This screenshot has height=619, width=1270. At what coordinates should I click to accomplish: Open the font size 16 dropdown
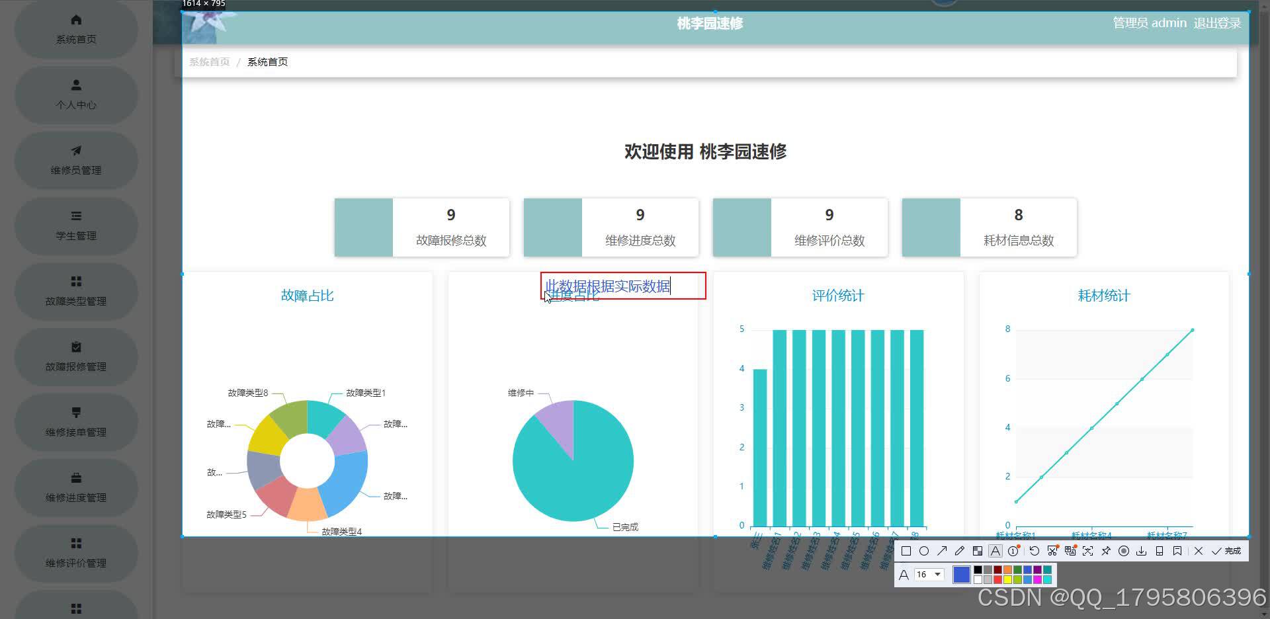tap(929, 574)
